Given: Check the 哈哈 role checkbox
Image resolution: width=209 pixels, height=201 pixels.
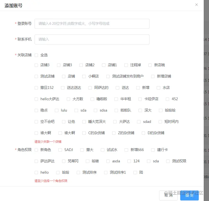Looking at the screenshot, I should click(58, 173).
